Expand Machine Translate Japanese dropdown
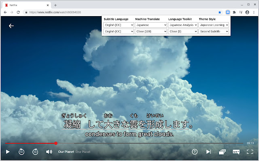Image resolution: width=259 pixels, height=161 pixels. click(x=151, y=25)
